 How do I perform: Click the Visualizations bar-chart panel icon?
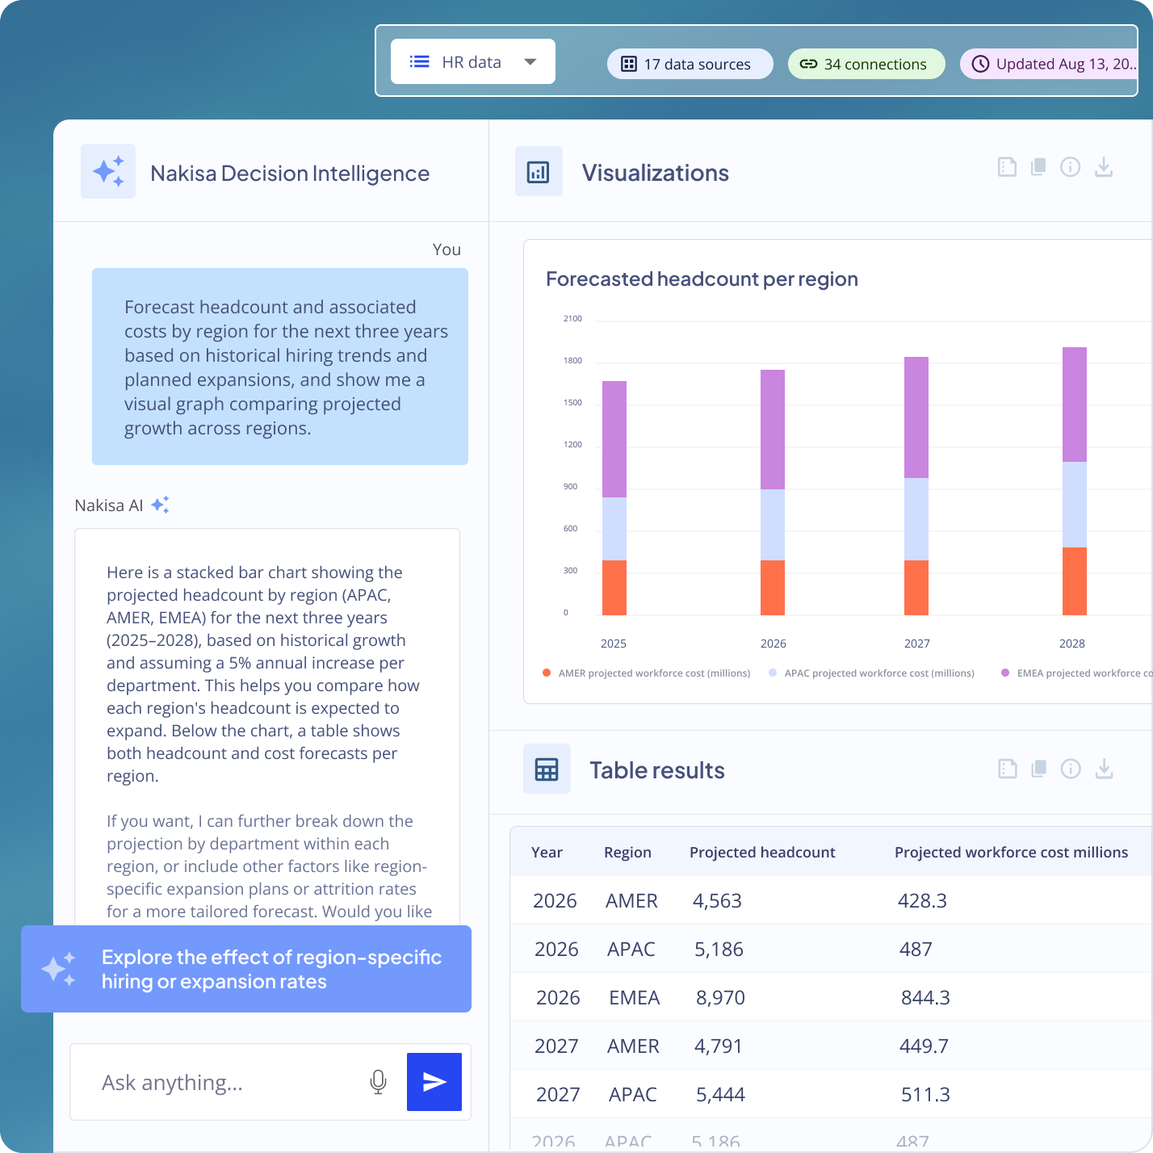click(x=539, y=171)
